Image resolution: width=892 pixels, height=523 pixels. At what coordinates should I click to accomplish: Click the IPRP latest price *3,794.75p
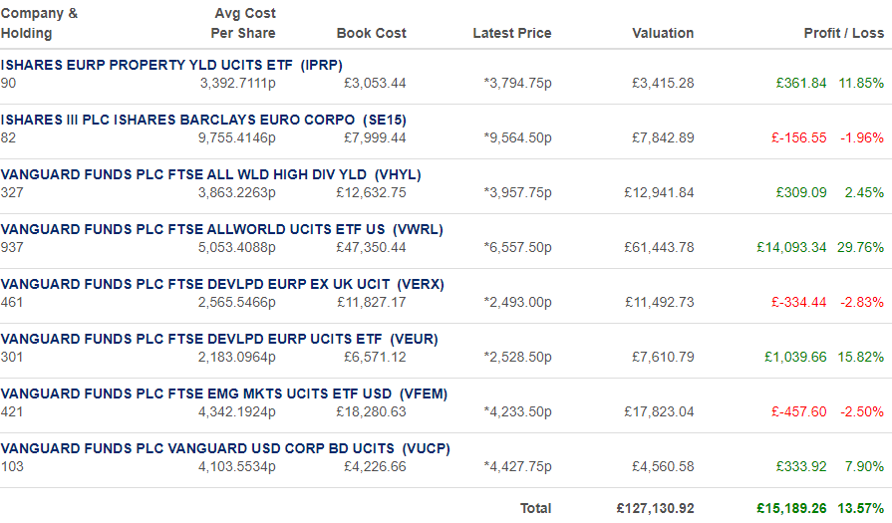coord(517,83)
